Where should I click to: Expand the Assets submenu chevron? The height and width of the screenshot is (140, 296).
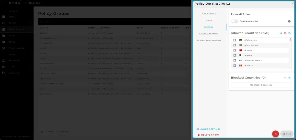tap(30, 23)
